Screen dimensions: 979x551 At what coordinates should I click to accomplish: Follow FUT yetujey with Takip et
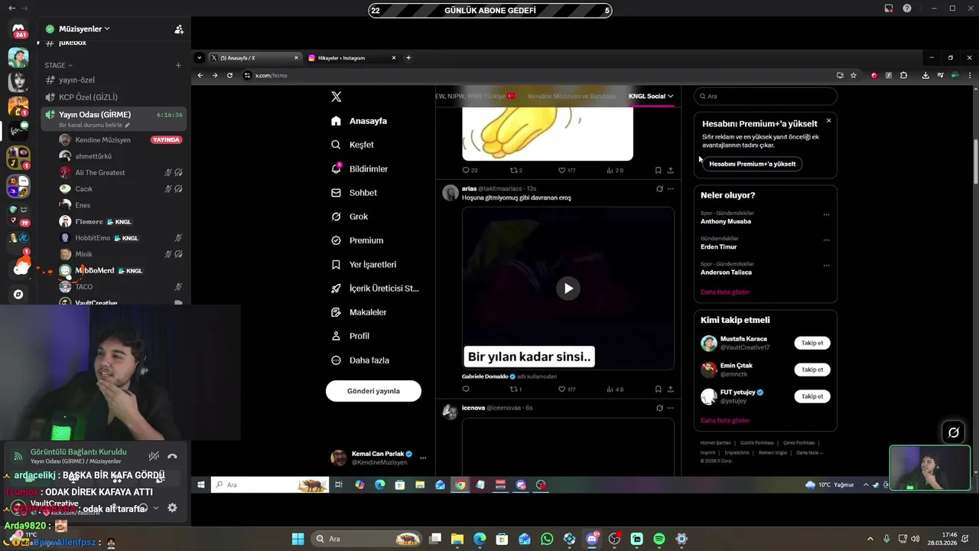[x=812, y=396]
